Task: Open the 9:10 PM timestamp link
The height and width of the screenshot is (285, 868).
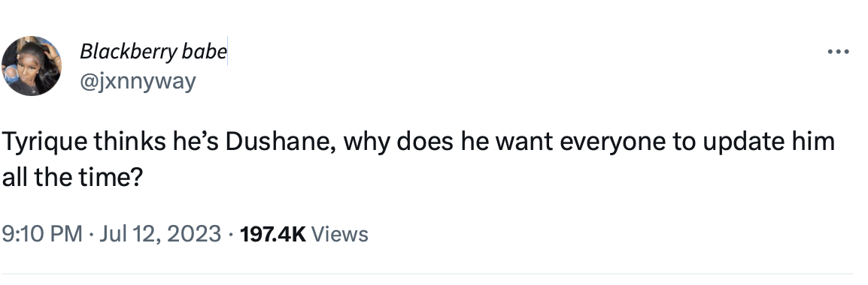Action: click(42, 234)
